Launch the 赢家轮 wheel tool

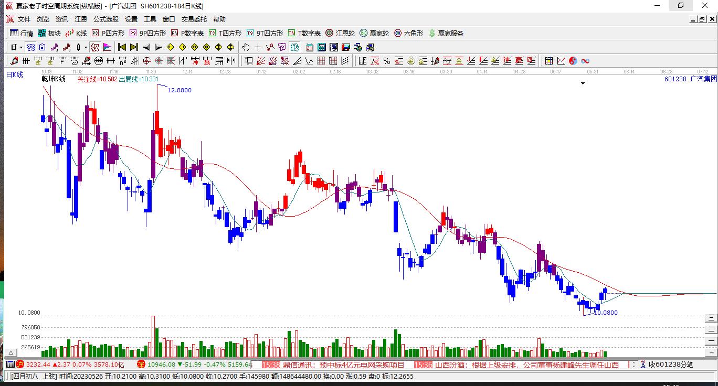tap(374, 33)
